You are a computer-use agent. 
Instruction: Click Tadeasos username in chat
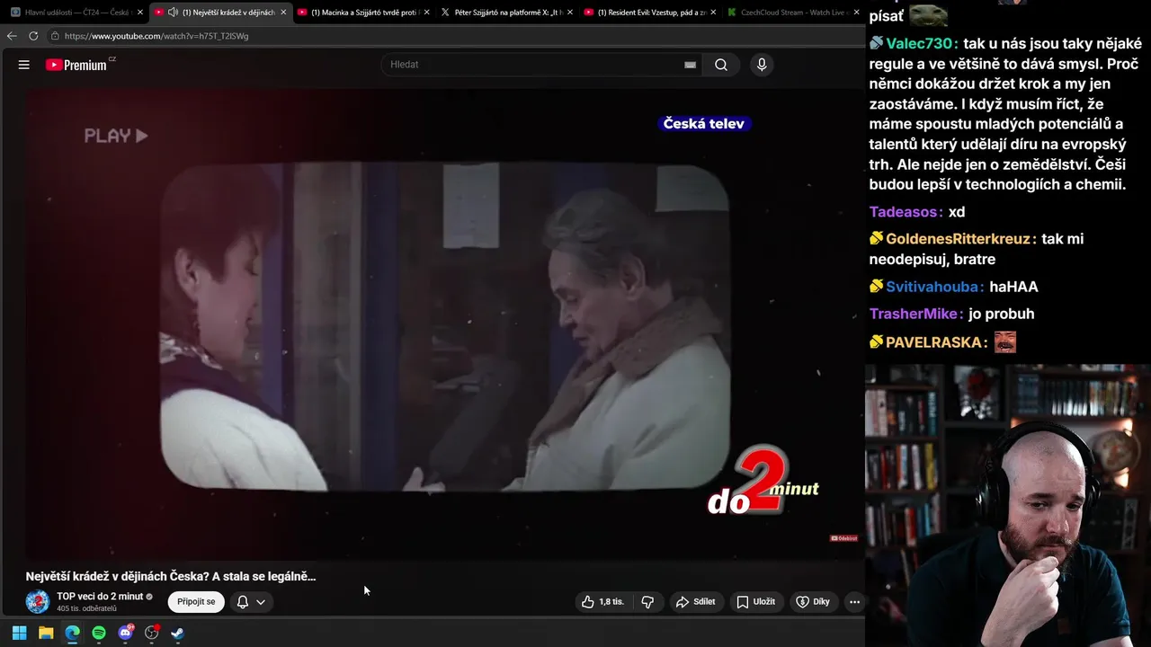click(x=904, y=212)
